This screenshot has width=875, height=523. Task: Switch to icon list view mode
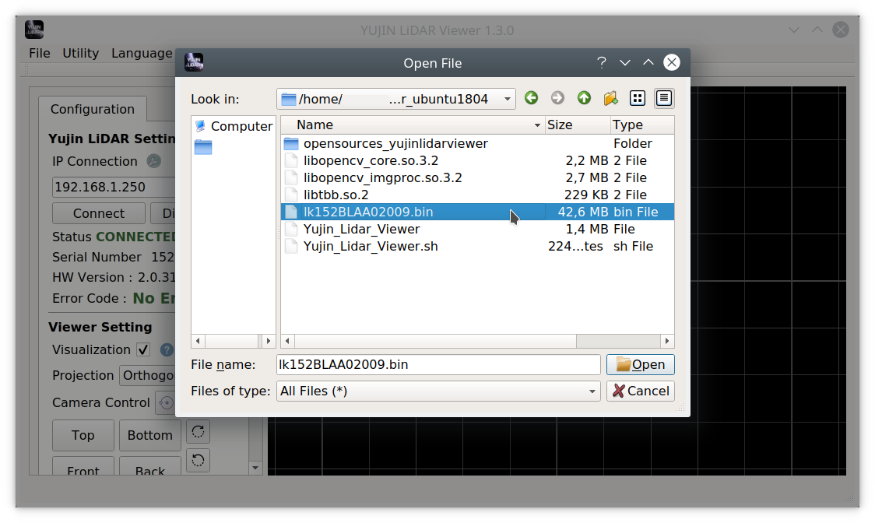tap(638, 98)
